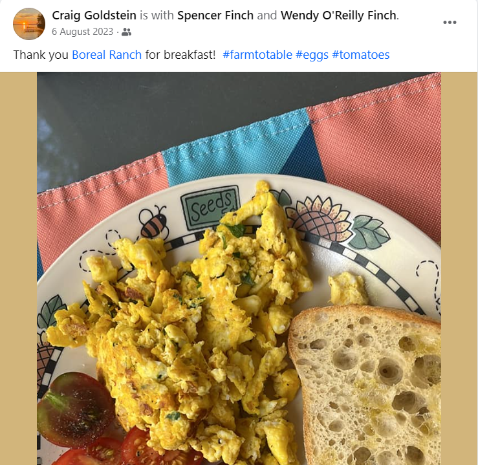Open Wendy O'Reilly Finch's profile

coord(339,16)
